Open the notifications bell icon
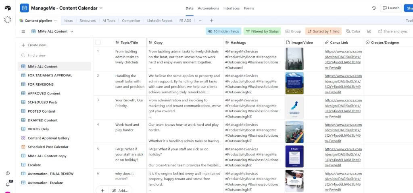 [8, 184]
